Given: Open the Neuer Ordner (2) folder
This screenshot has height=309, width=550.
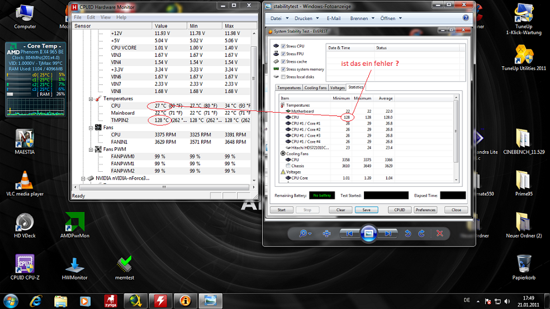Looking at the screenshot, I should click(x=524, y=225).
